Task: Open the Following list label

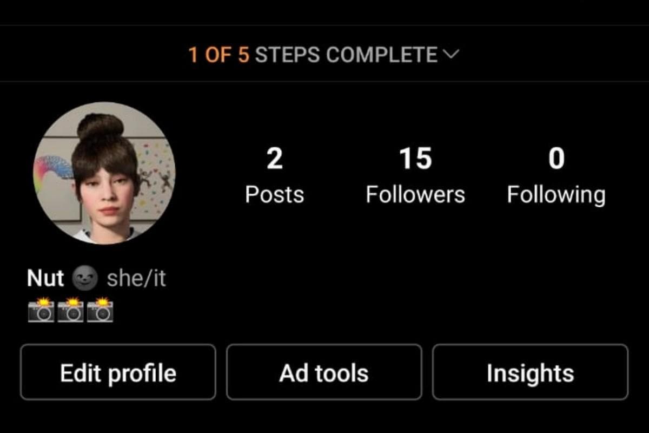Action: 557,195
